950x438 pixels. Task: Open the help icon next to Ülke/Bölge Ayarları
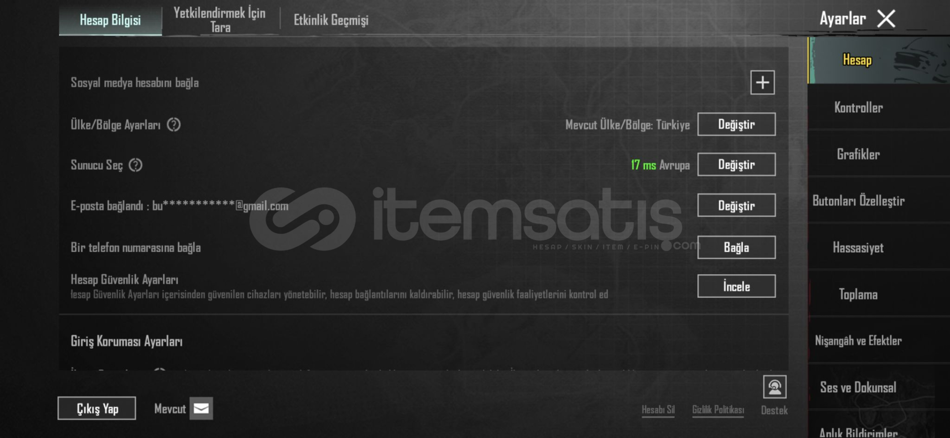174,125
